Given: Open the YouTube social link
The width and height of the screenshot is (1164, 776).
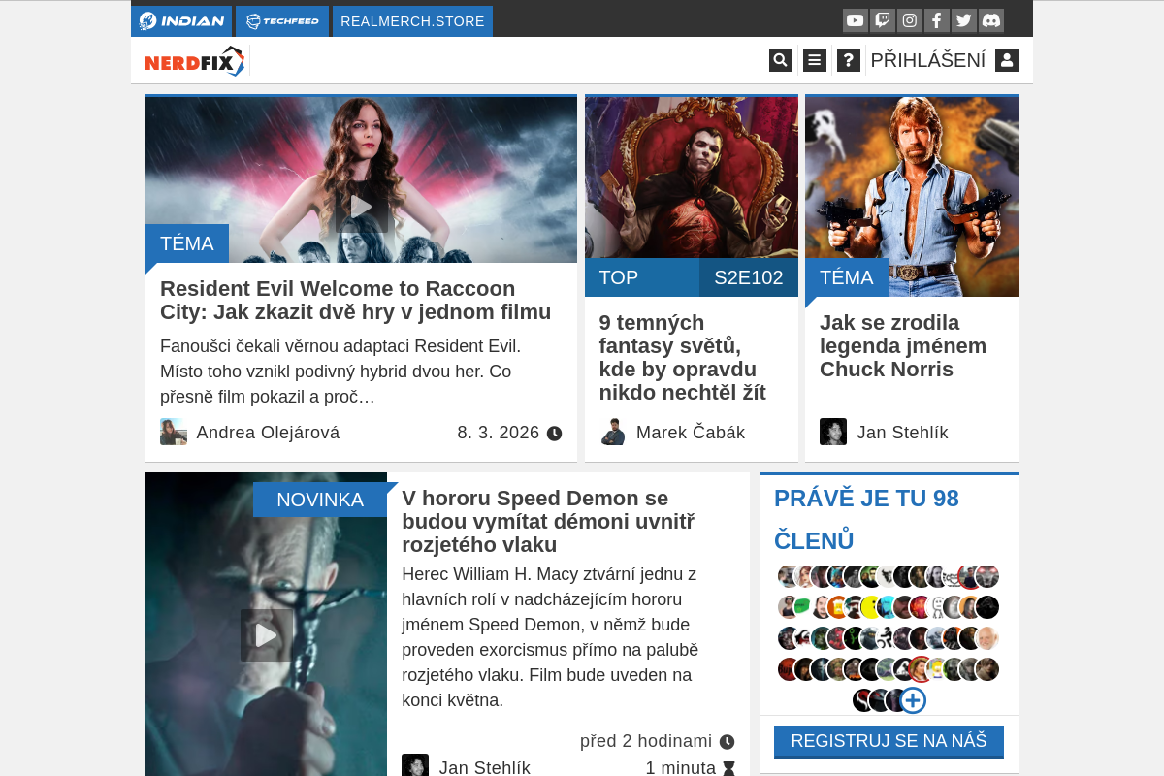Looking at the screenshot, I should click(855, 20).
